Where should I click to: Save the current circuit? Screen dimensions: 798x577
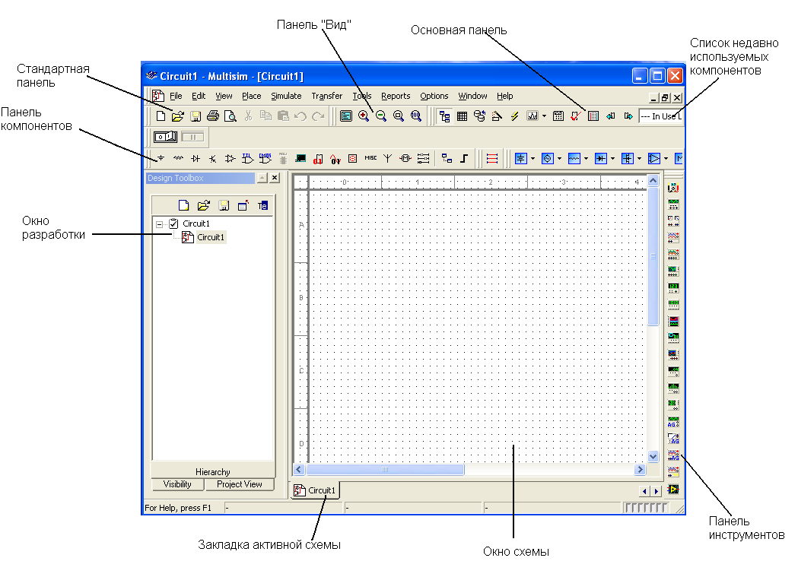196,116
